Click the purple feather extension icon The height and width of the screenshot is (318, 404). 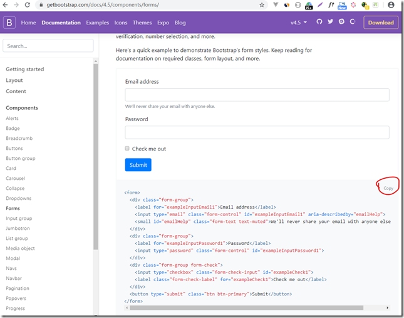(x=320, y=5)
